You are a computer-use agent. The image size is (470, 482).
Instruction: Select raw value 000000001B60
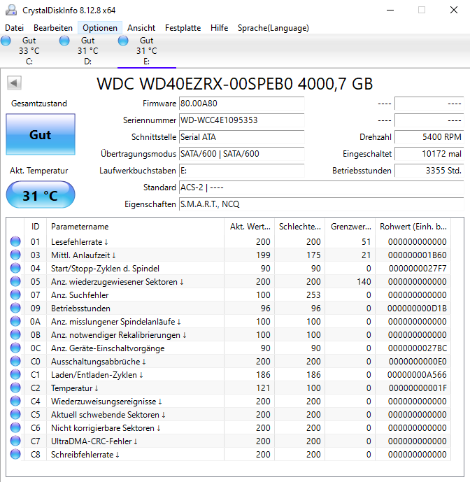(x=417, y=255)
